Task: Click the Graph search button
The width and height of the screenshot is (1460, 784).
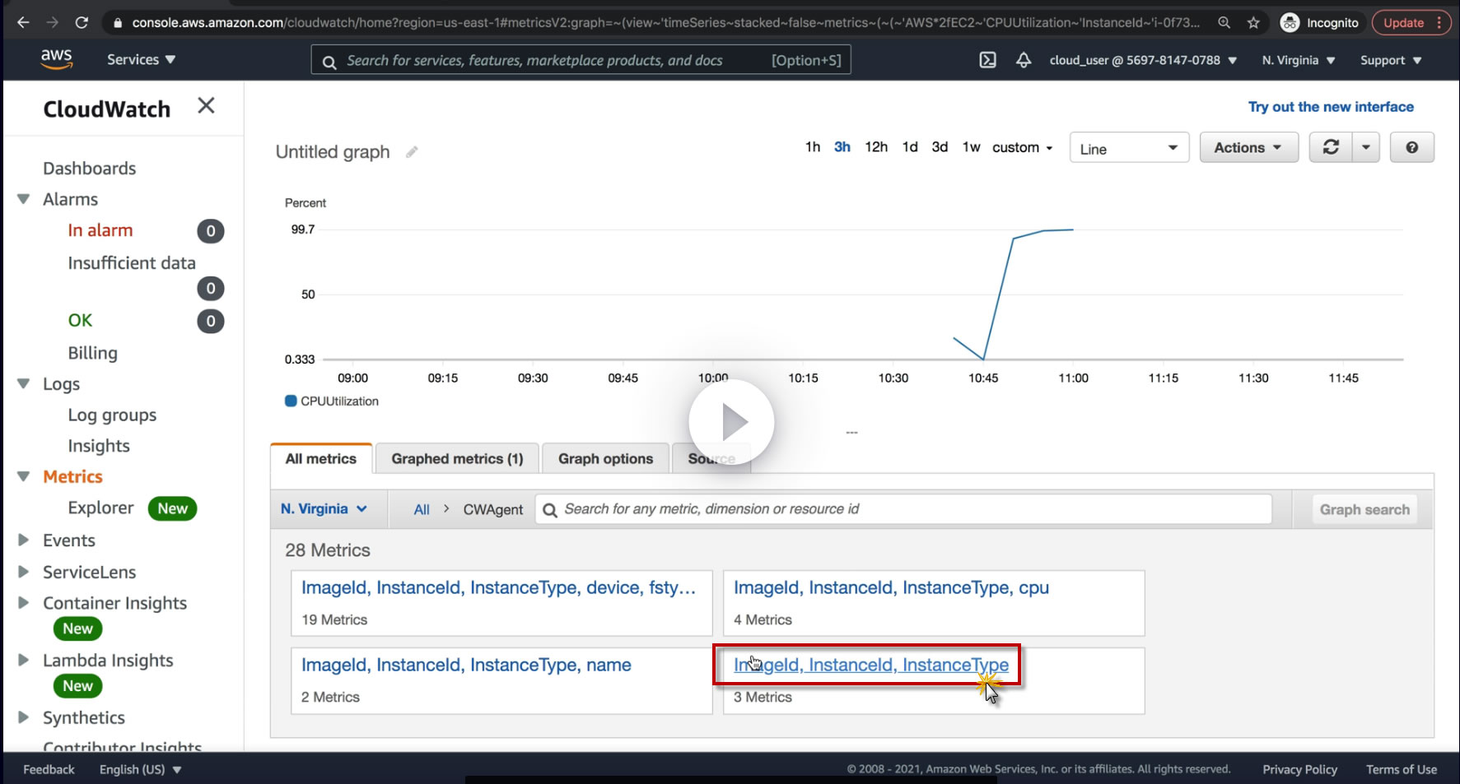Action: tap(1364, 510)
